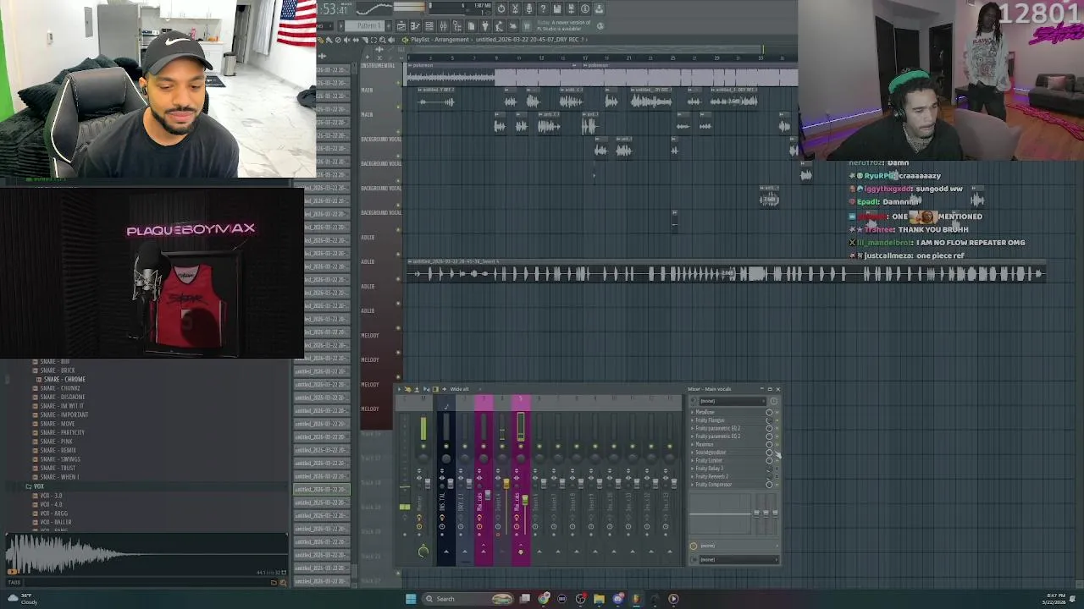Click the mixer view toggle square icon
1084x609 pixels.
(435, 389)
